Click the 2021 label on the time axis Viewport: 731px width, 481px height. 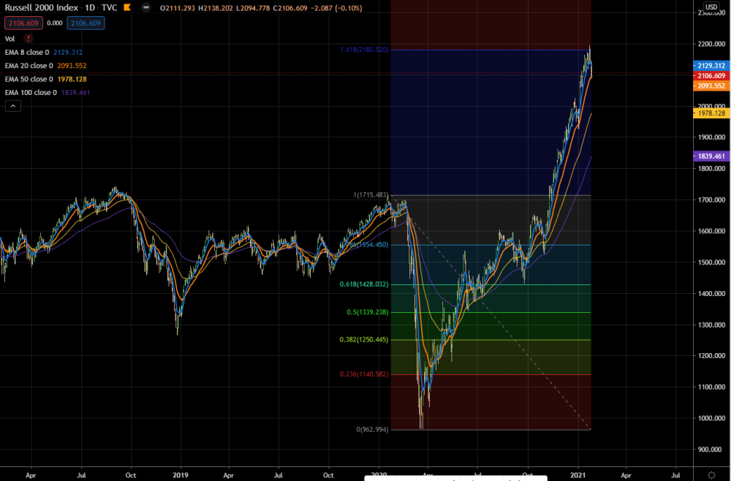pos(578,477)
